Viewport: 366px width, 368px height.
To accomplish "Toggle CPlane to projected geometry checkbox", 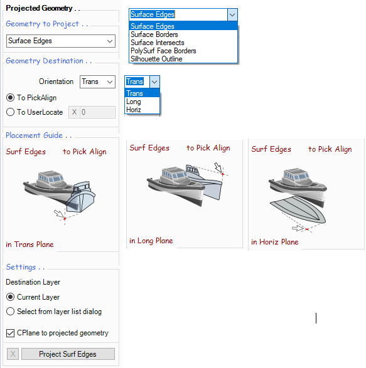I will (x=10, y=333).
